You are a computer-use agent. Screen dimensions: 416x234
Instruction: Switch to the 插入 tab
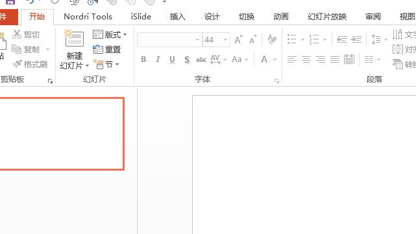click(177, 17)
